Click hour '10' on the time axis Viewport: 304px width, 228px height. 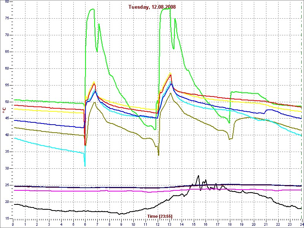click(x=133, y=224)
